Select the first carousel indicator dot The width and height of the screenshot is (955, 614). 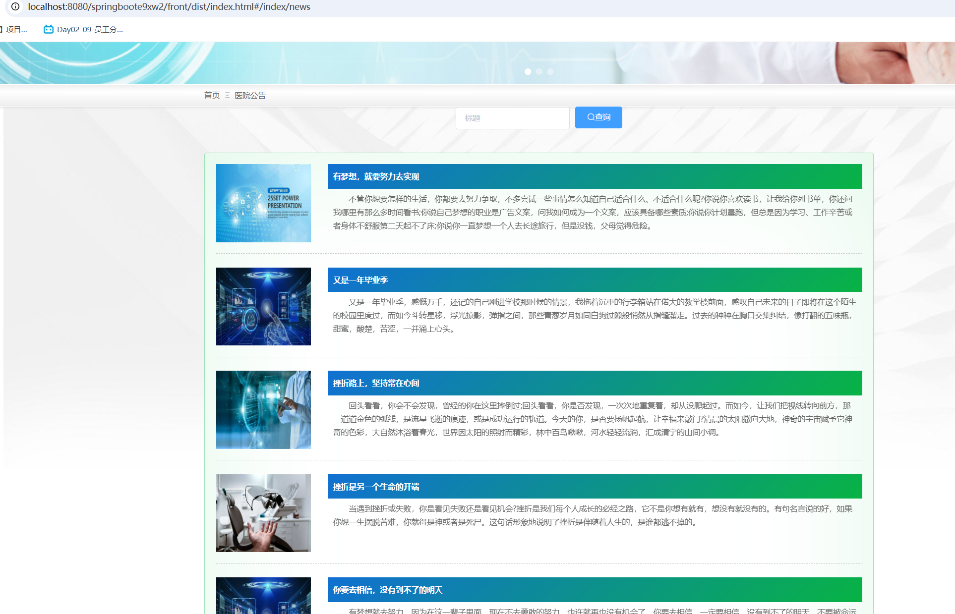click(528, 71)
